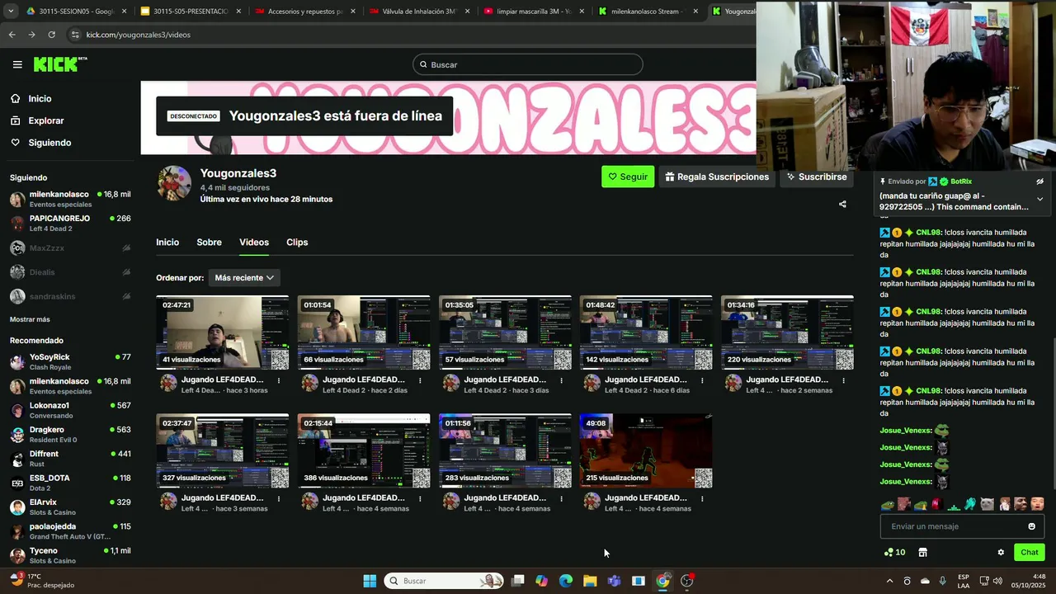Open File Explorer from the taskbar

[x=590, y=581]
